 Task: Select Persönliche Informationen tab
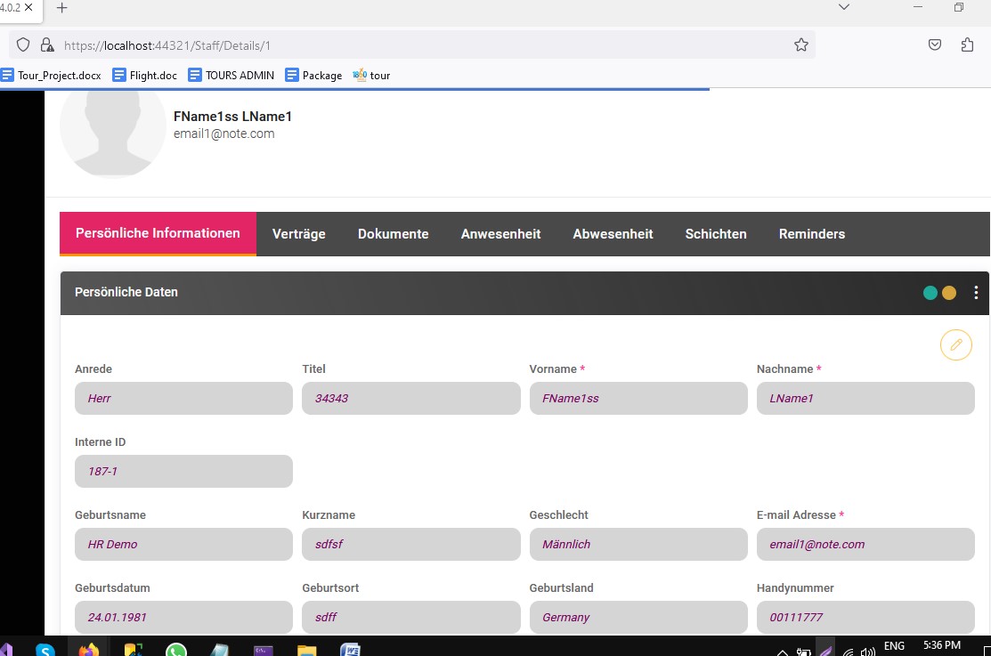(158, 234)
